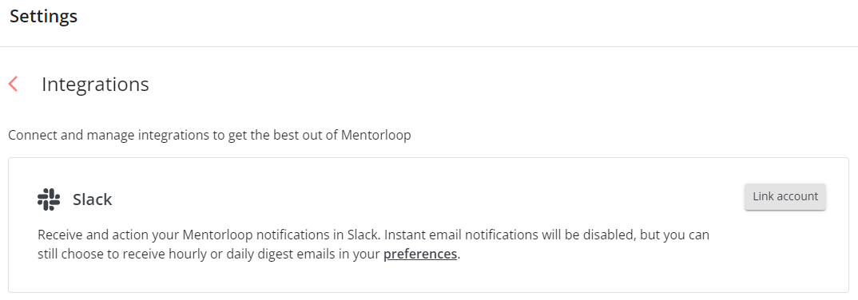The height and width of the screenshot is (300, 858).
Task: Click the Settings page title
Action: coord(44,17)
